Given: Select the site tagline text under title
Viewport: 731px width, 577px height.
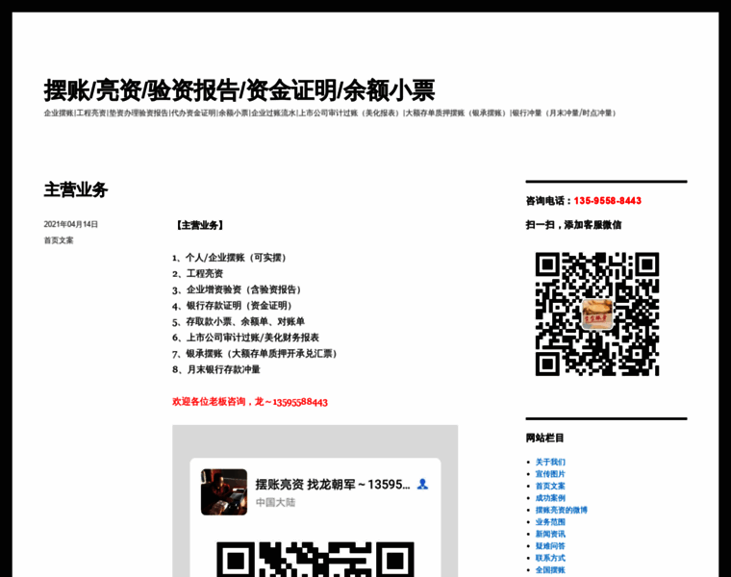Looking at the screenshot, I should tap(330, 113).
